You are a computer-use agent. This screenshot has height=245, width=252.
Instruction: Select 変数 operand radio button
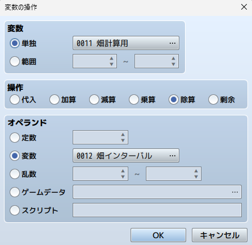point(15,156)
